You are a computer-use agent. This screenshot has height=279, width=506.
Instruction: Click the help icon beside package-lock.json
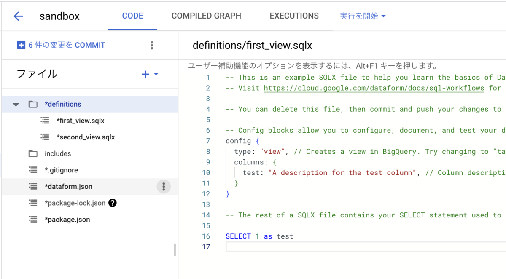click(x=112, y=203)
